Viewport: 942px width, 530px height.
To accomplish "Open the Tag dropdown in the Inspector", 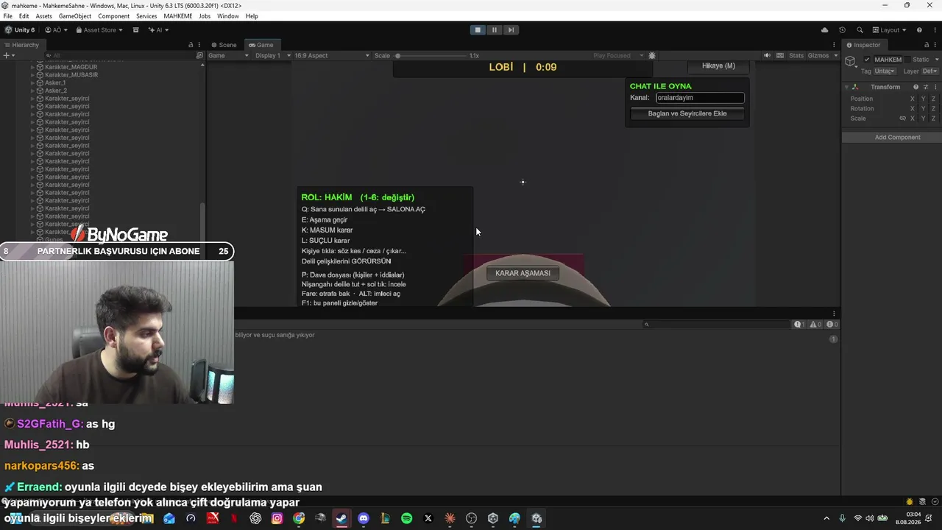I will click(885, 71).
